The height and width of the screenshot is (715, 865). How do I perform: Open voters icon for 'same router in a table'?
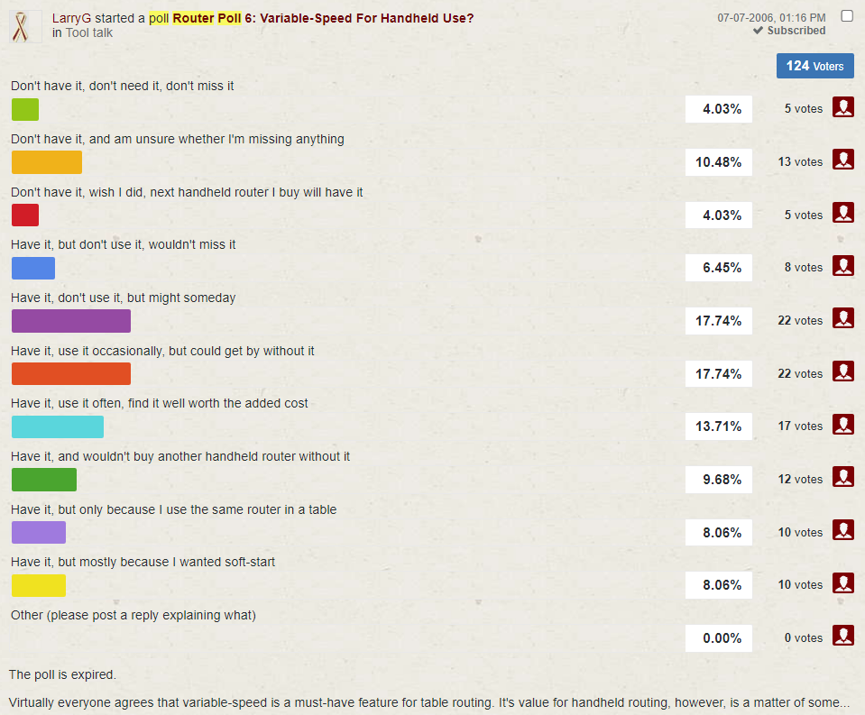click(842, 530)
